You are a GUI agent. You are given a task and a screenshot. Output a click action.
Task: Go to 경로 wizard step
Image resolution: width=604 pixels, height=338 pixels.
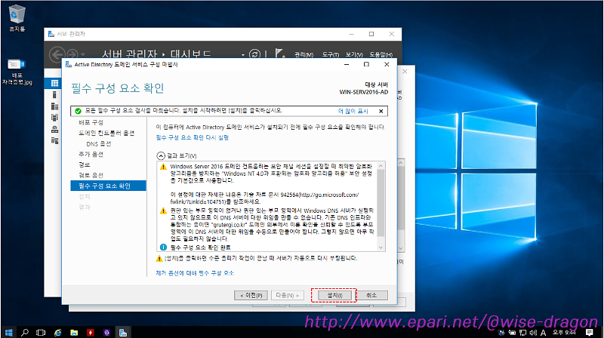tap(85, 164)
